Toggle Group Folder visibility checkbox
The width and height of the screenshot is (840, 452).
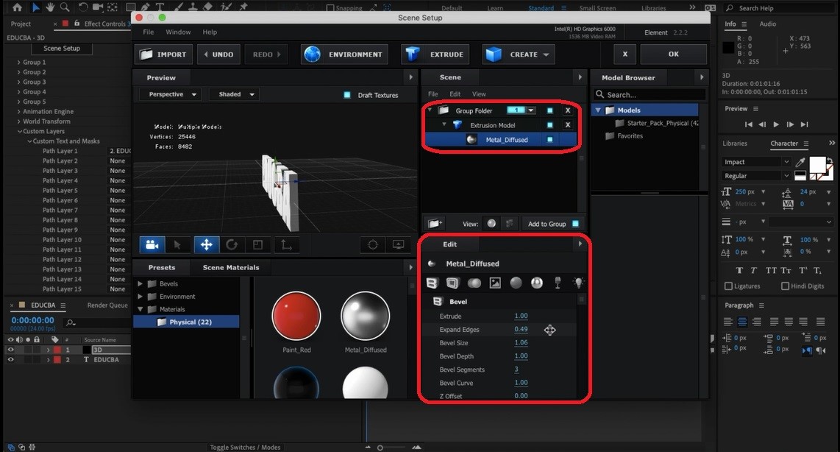549,110
